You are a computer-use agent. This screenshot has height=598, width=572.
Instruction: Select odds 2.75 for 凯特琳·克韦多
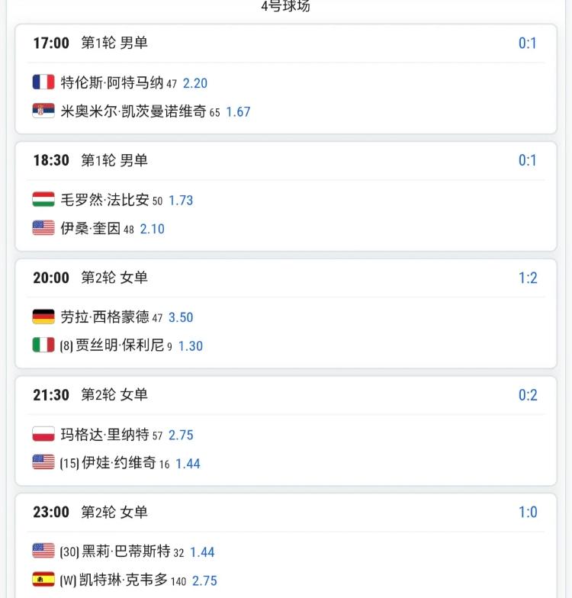pyautogui.click(x=204, y=580)
